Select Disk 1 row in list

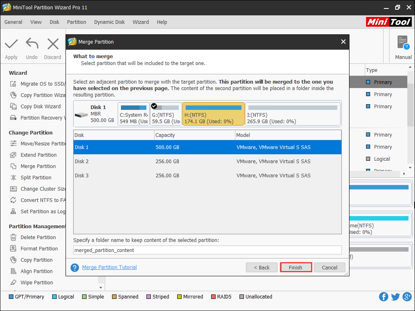[x=207, y=147]
